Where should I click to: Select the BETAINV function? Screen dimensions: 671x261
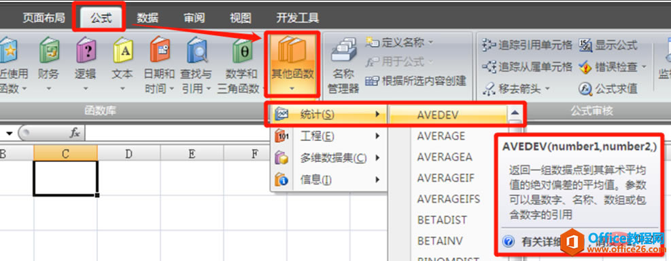click(x=440, y=241)
